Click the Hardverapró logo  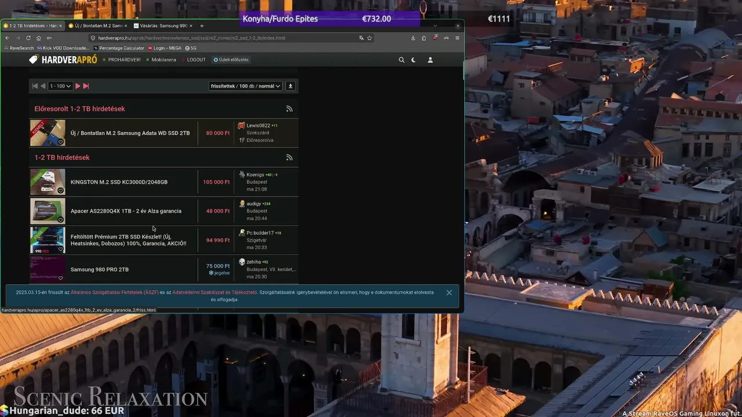coord(63,60)
